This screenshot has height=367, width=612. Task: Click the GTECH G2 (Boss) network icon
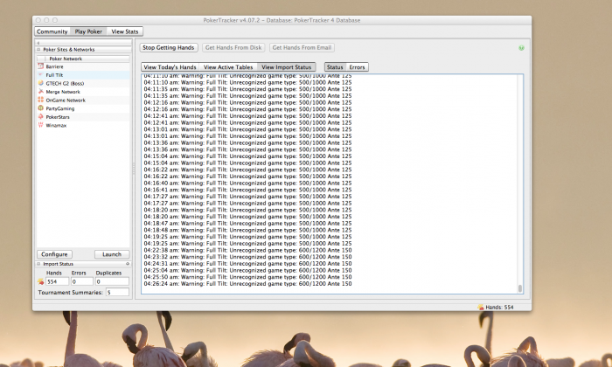(40, 83)
